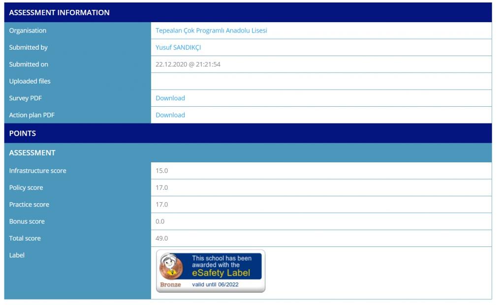504x305 pixels.
Task: Click the Policy score value
Action: (162, 188)
